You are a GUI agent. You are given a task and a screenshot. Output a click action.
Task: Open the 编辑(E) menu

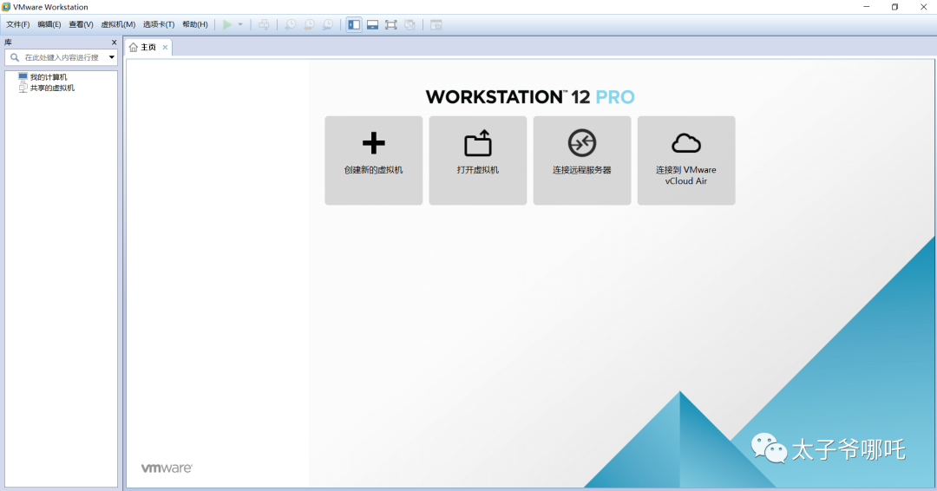tap(49, 24)
